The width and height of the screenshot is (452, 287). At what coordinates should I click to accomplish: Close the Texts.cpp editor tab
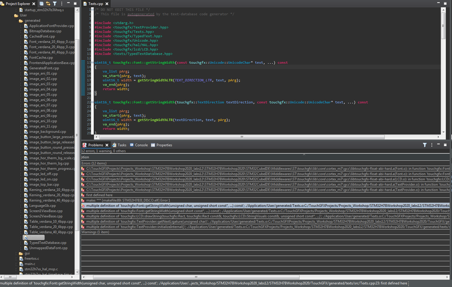click(107, 4)
